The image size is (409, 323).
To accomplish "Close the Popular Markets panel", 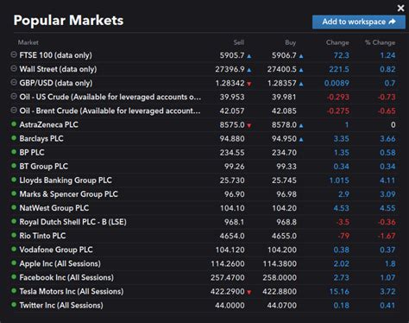I will pyautogui.click(x=400, y=8).
